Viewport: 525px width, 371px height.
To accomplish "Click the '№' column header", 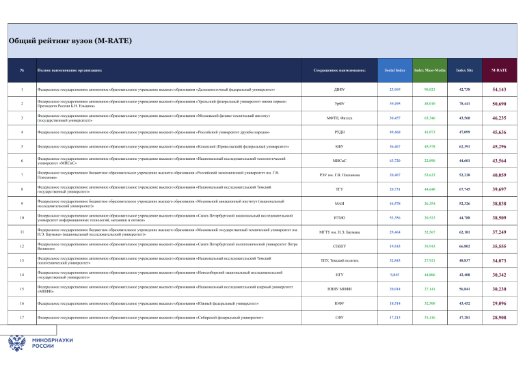I will coord(22,70).
